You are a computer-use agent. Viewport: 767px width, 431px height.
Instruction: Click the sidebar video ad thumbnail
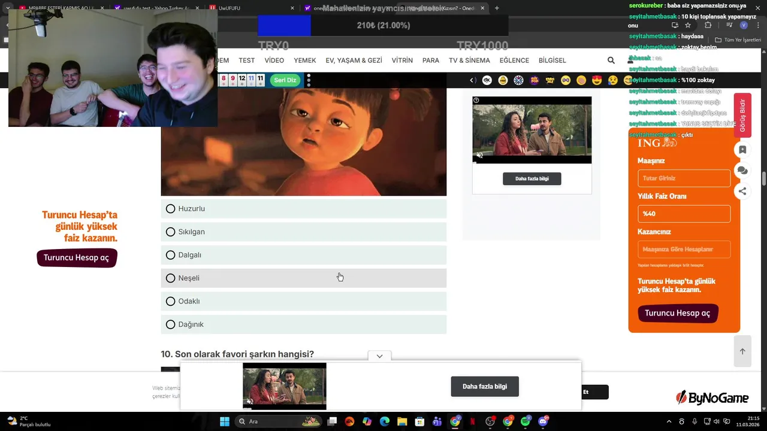coord(532,130)
